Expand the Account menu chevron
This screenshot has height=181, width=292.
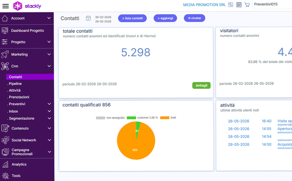coord(49,18)
